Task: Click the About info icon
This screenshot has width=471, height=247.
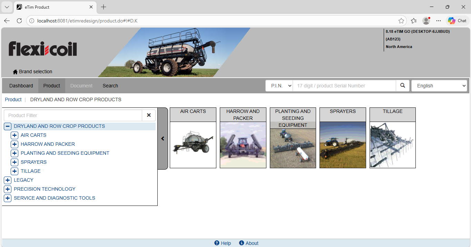Action: [x=242, y=243]
